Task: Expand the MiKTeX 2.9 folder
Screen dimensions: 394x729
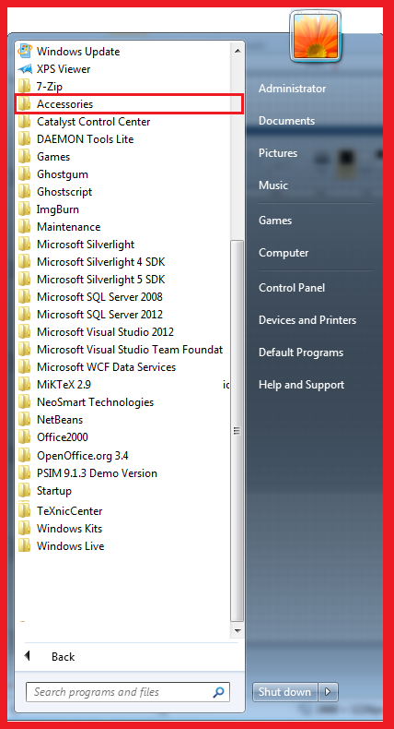Action: point(123,385)
